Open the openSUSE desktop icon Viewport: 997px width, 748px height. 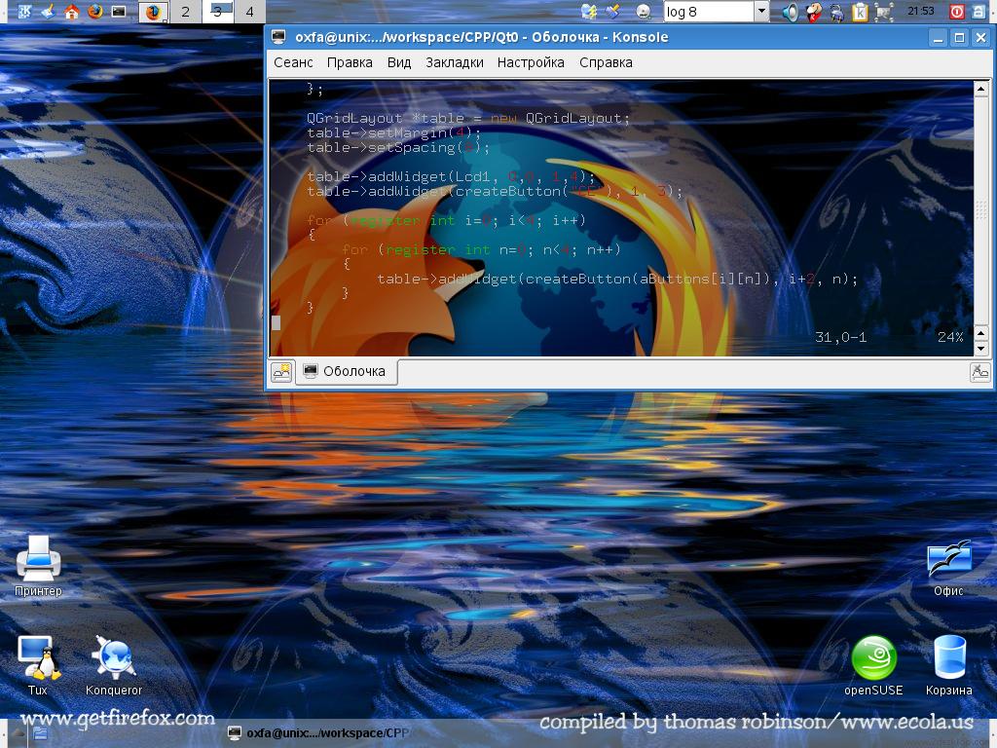tap(873, 666)
